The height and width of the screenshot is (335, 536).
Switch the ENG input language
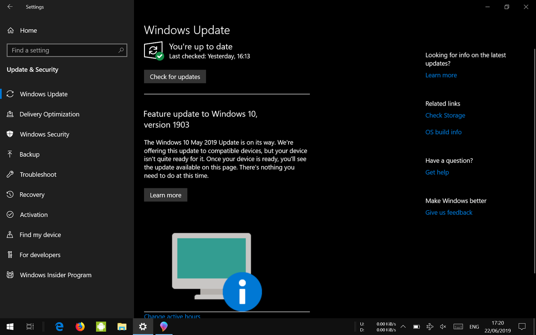(474, 327)
